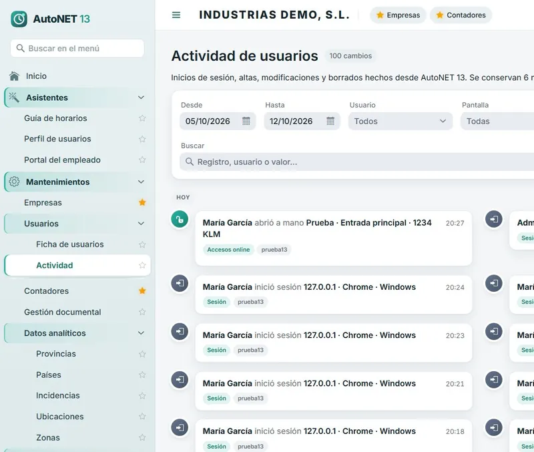
Task: Focus the Registro, usuario o valor search field
Action: click(x=357, y=162)
